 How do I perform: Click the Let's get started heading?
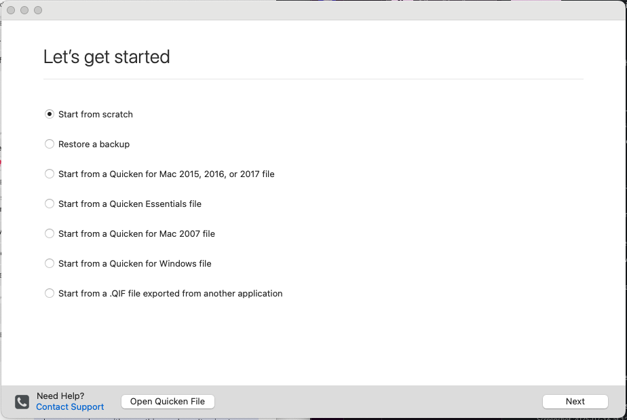tap(107, 57)
